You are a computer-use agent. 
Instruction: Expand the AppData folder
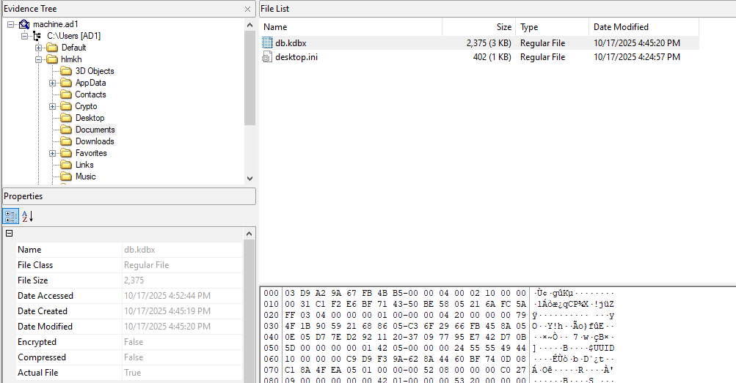(x=53, y=83)
